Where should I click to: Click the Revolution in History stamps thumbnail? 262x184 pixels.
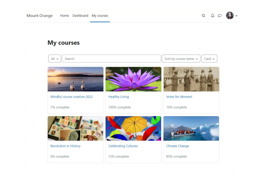tap(75, 128)
